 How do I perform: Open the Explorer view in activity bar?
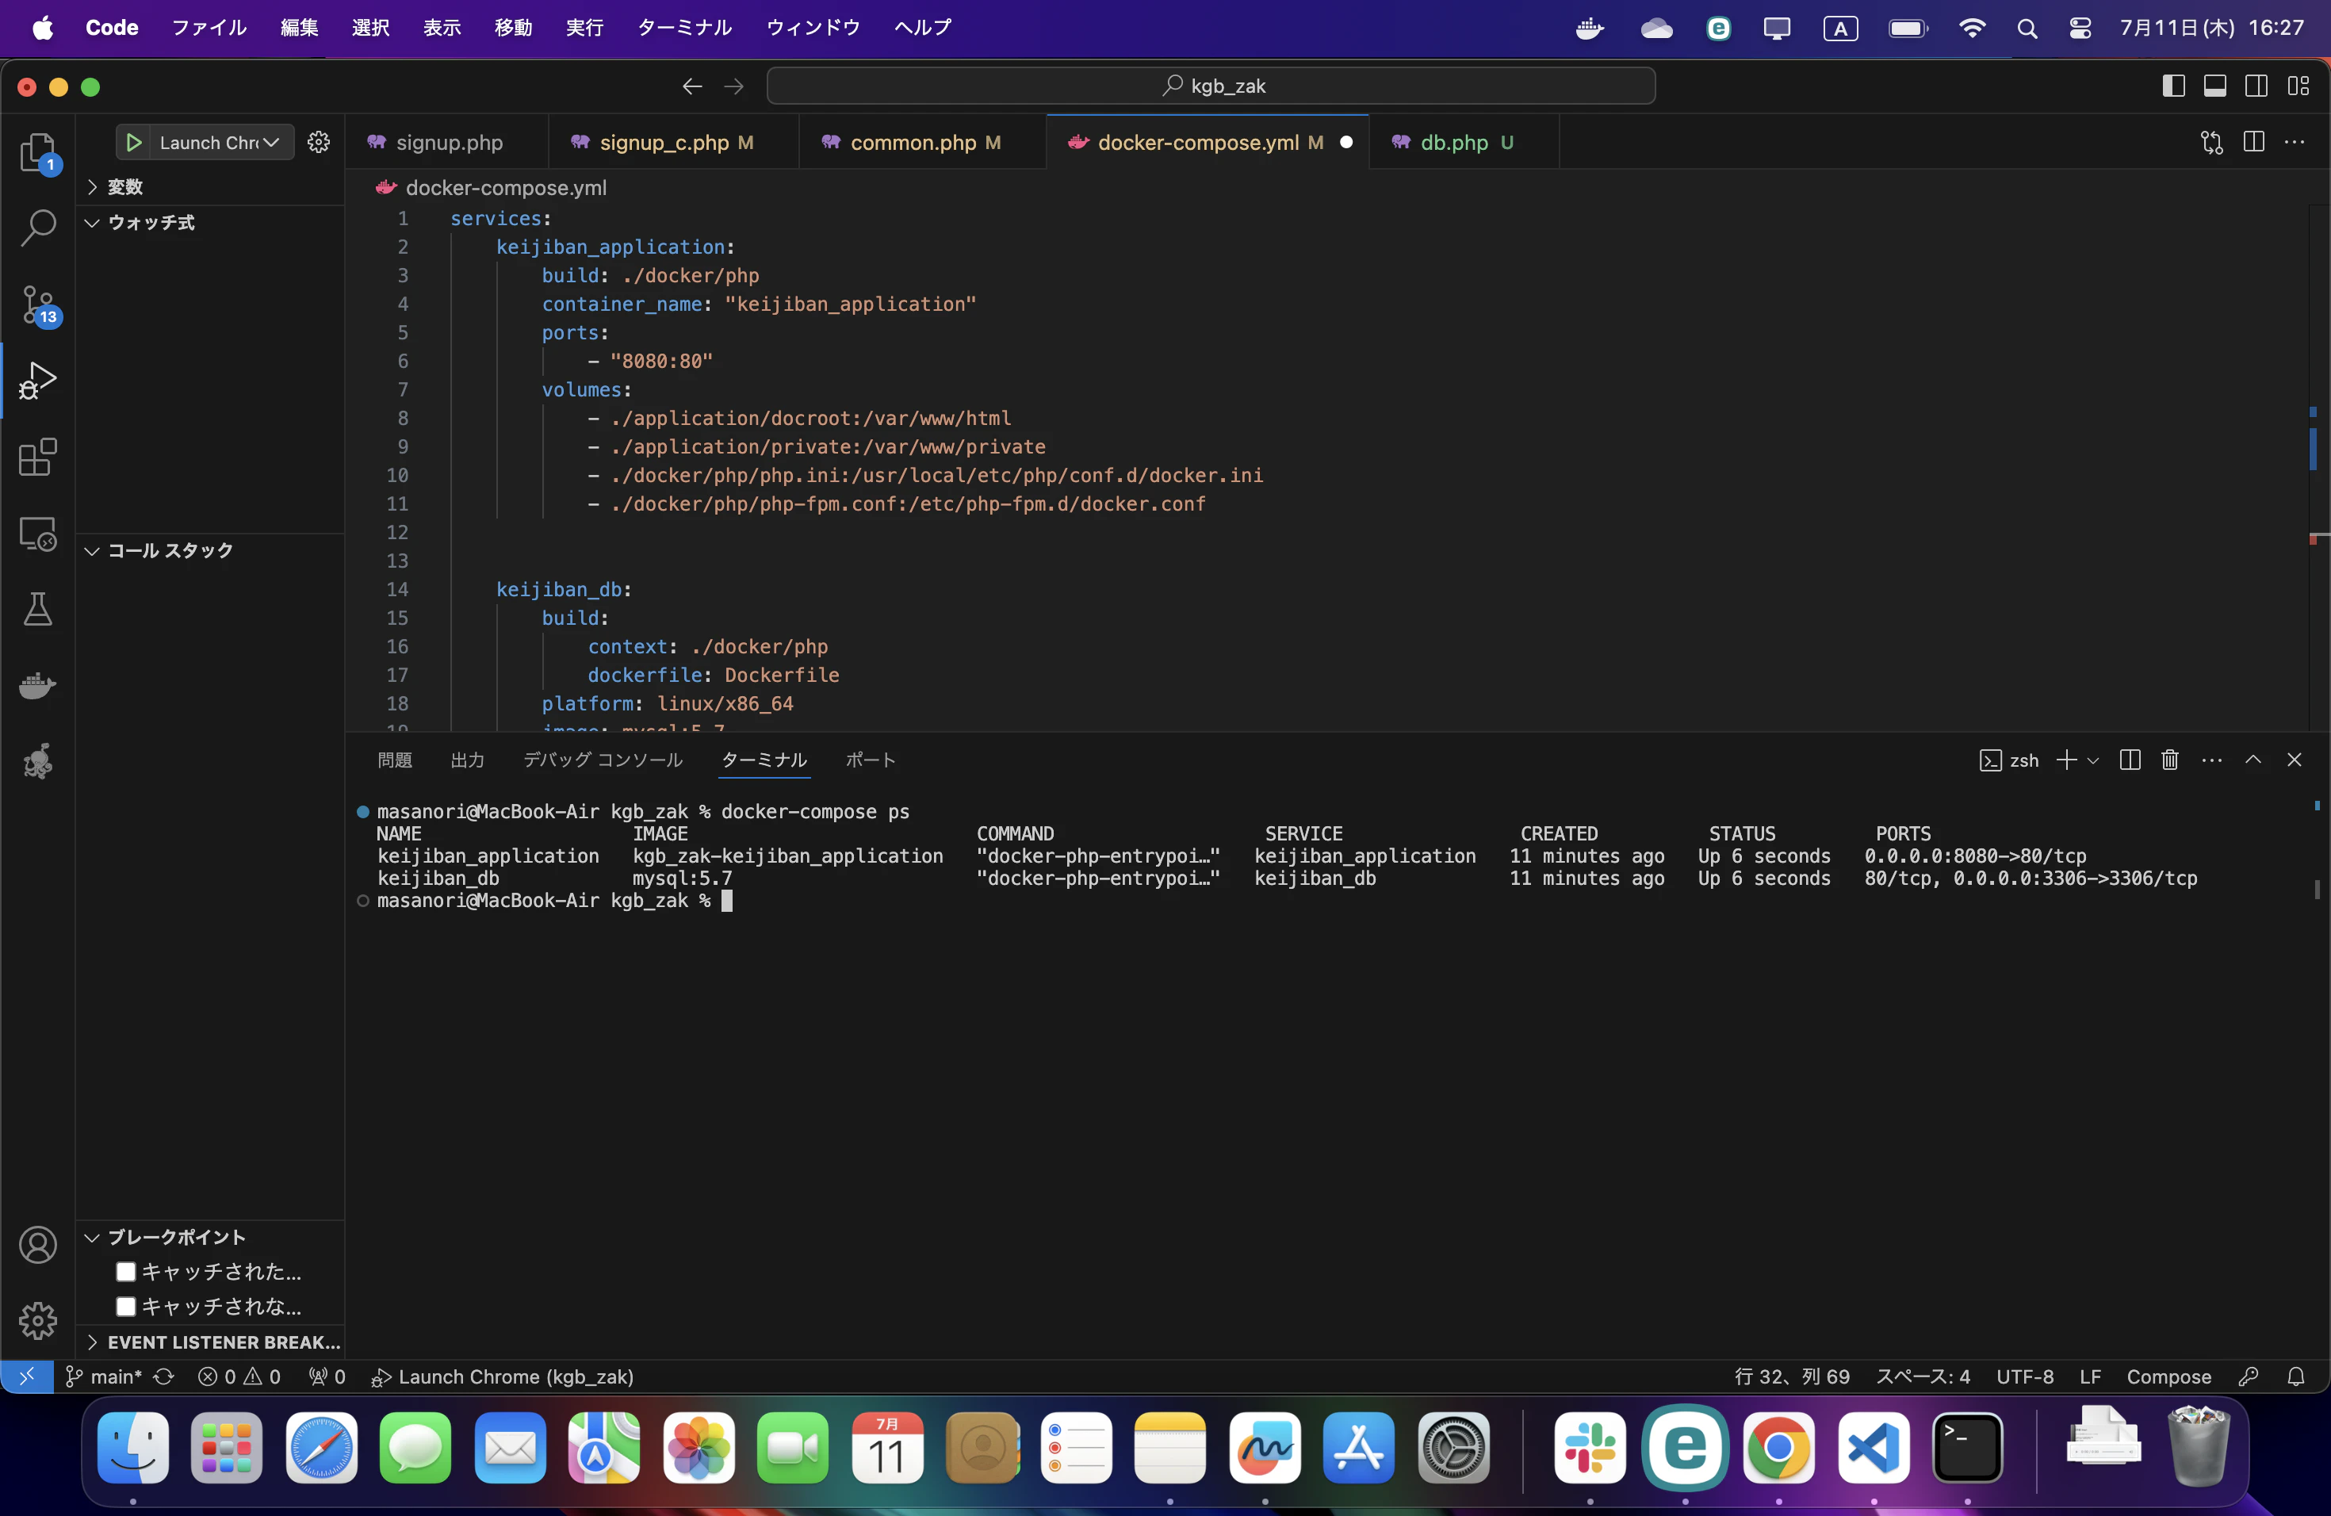pos(37,151)
